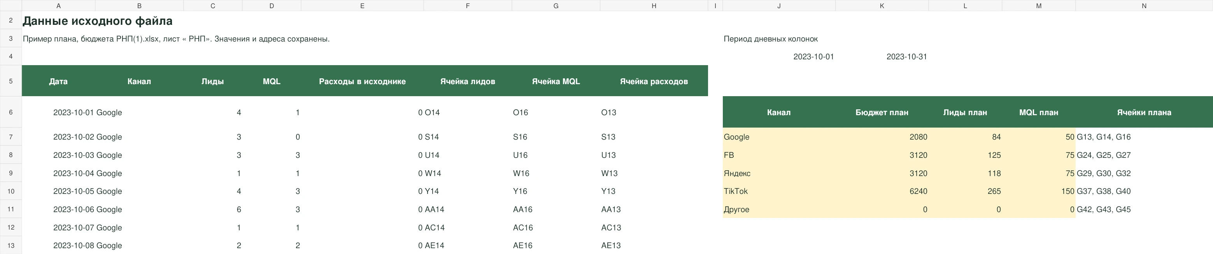Image resolution: width=1213 pixels, height=254 pixels.
Task: Select plan cells 'G13, G14, G16'
Action: coord(1144,137)
